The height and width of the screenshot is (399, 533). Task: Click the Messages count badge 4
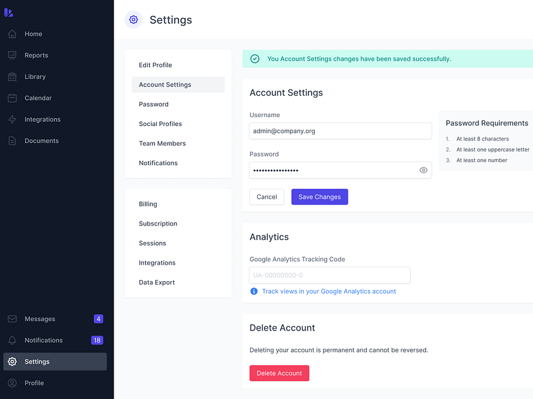[98, 319]
